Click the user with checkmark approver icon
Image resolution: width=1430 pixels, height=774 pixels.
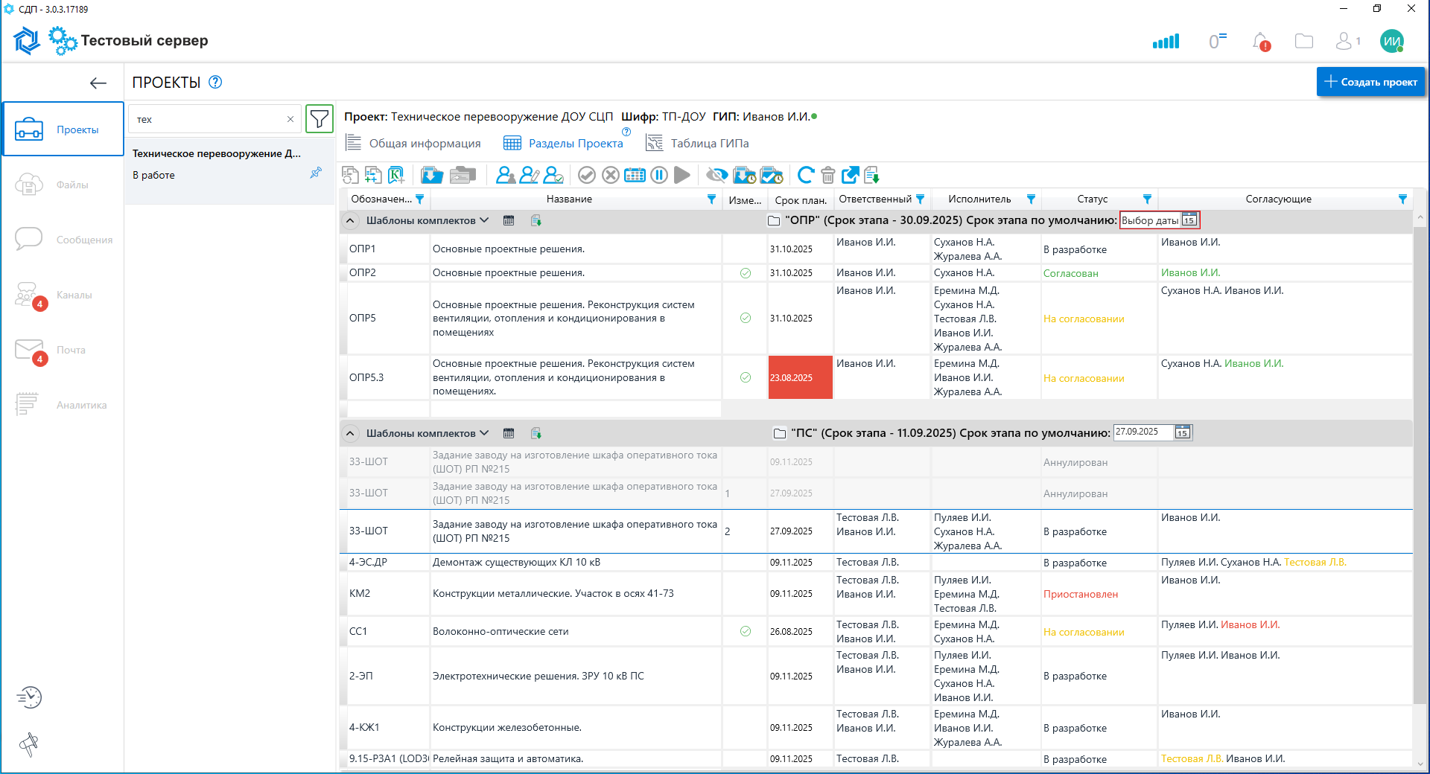pos(553,175)
